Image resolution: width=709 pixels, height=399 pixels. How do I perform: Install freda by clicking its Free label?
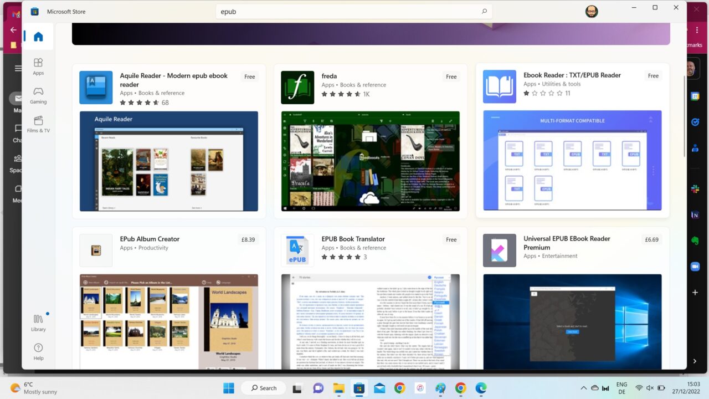click(x=451, y=76)
